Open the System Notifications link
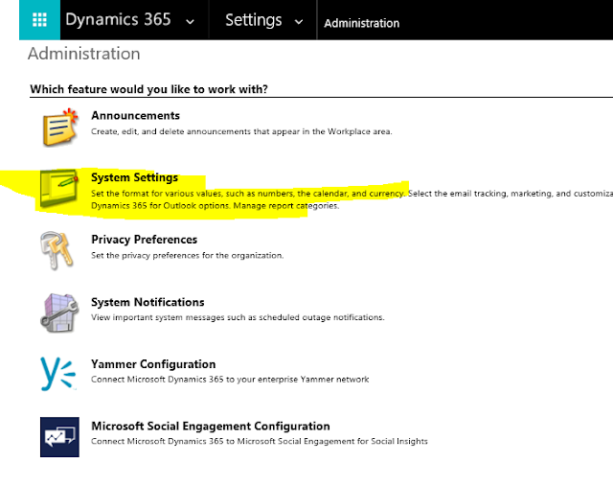Image resolution: width=613 pixels, height=486 pixels. click(x=148, y=302)
